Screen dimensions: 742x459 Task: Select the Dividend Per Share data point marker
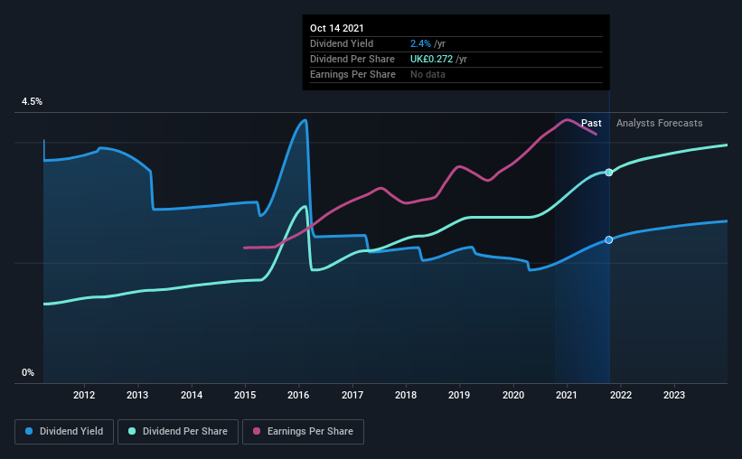click(609, 173)
